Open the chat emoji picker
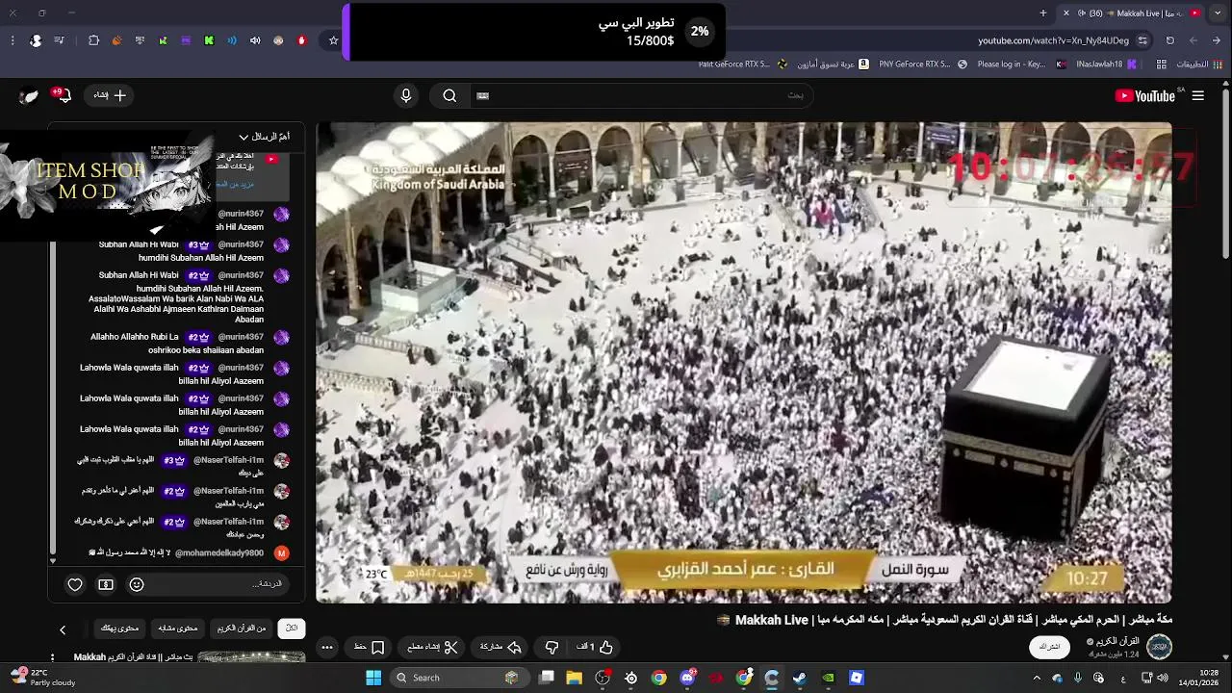The image size is (1232, 693). pyautogui.click(x=137, y=584)
